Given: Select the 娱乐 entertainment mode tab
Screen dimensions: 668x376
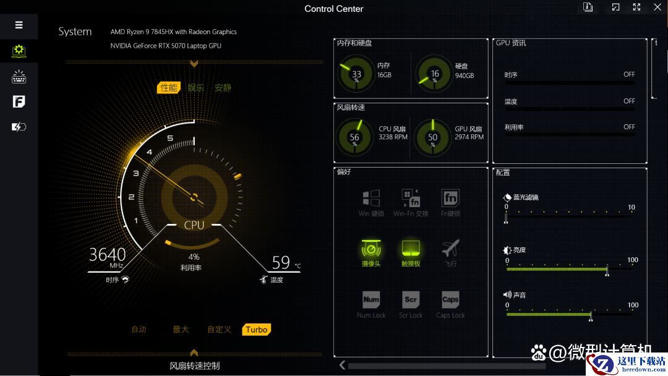Looking at the screenshot, I should pos(196,88).
